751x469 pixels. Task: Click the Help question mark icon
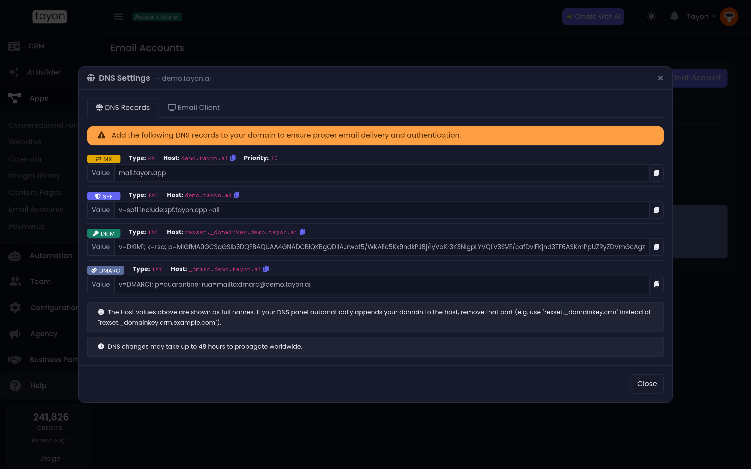click(15, 386)
